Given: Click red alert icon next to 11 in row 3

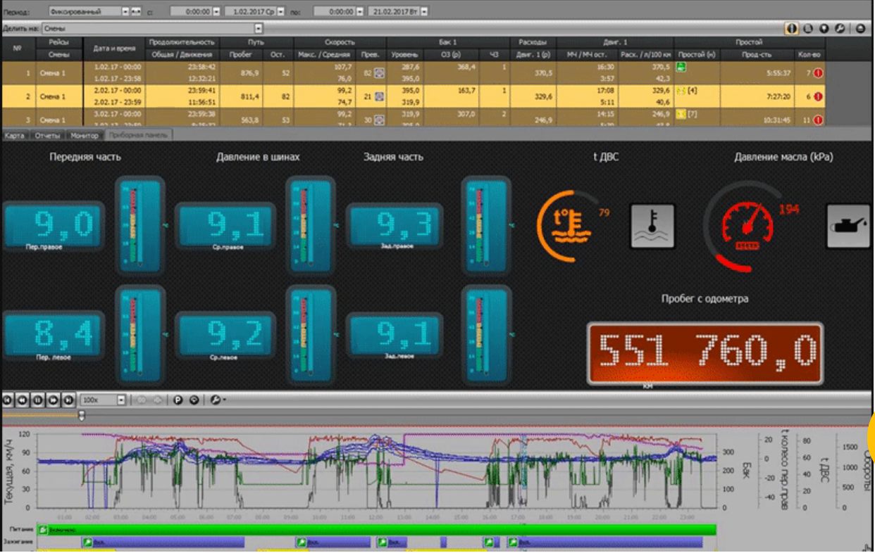Looking at the screenshot, I should (819, 120).
